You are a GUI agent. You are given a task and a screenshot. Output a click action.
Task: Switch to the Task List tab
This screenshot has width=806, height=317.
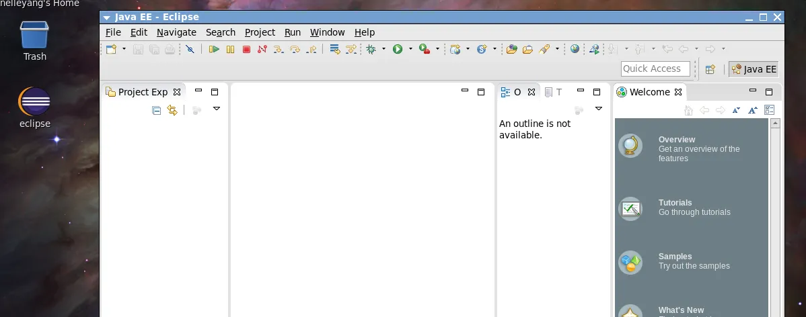point(553,92)
